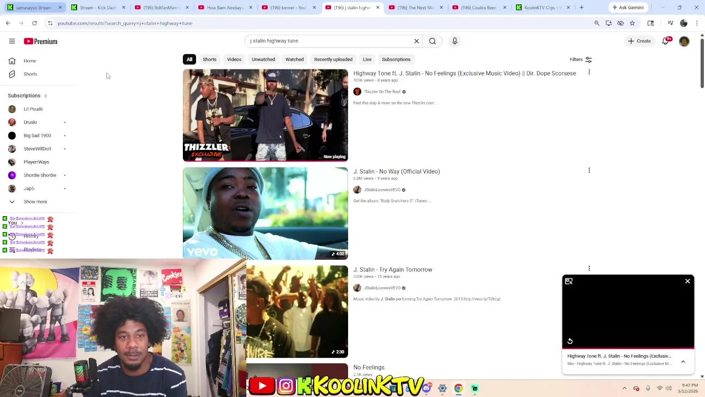Viewport: 705px width, 397px height.
Task: Open the search Filters panel
Action: pyautogui.click(x=581, y=60)
